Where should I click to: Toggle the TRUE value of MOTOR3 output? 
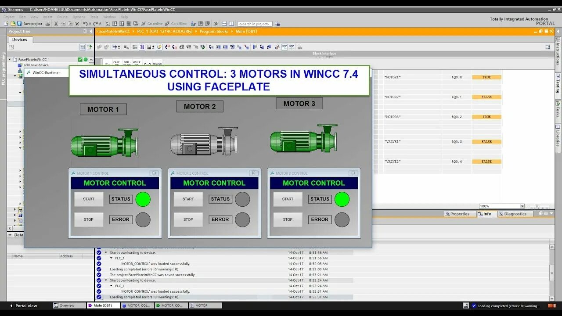[486, 117]
